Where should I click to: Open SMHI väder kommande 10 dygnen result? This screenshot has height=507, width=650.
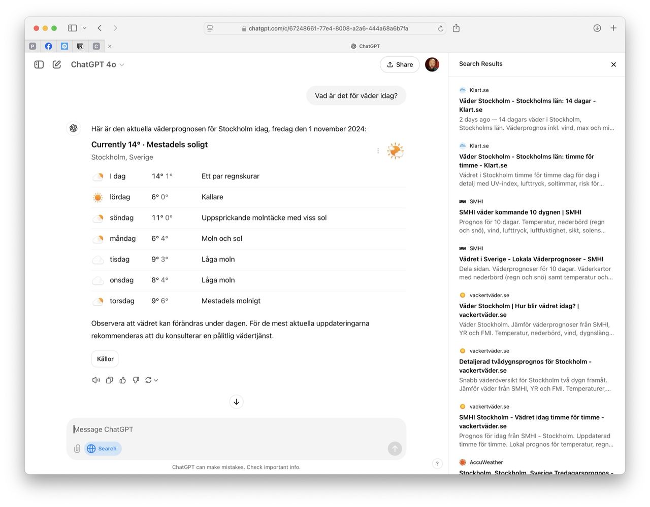tap(520, 212)
